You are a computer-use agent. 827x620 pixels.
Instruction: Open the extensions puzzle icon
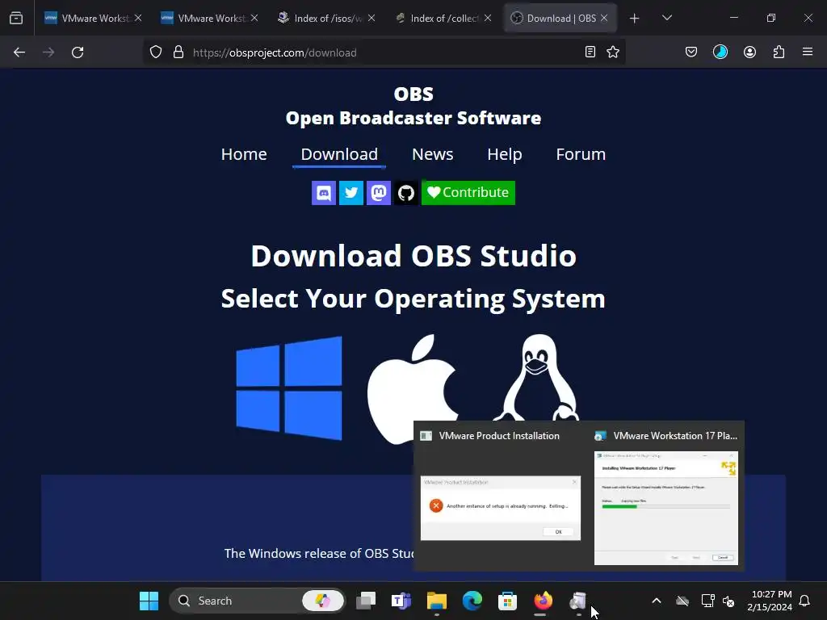tap(779, 52)
